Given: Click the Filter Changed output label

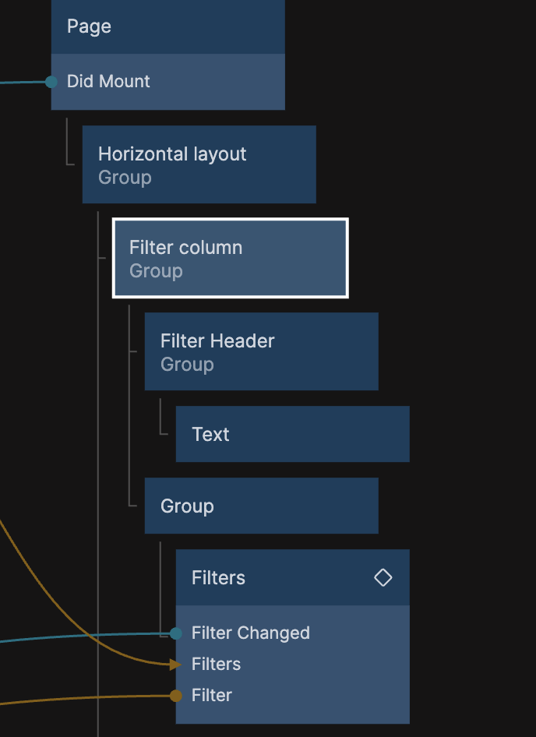Looking at the screenshot, I should pos(251,633).
